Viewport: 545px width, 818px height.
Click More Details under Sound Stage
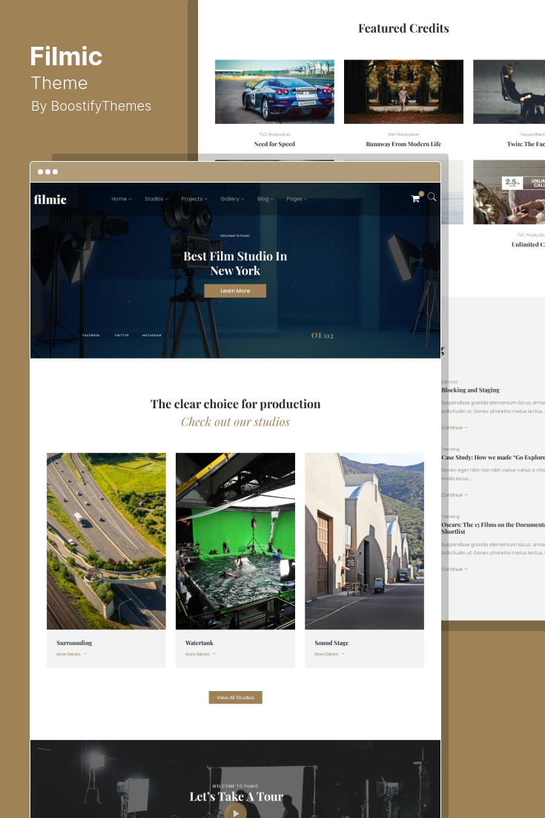329,654
